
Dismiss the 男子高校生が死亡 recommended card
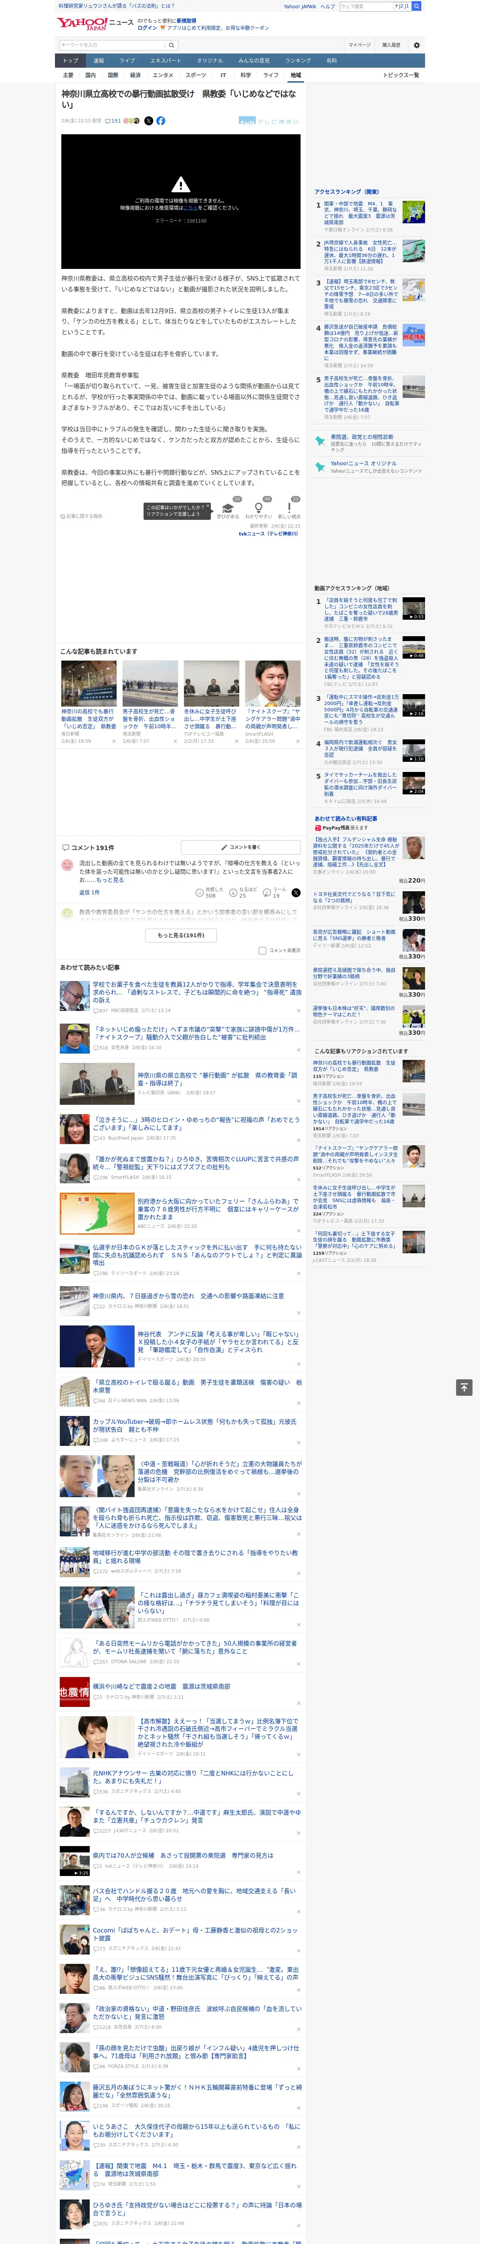click(x=174, y=741)
